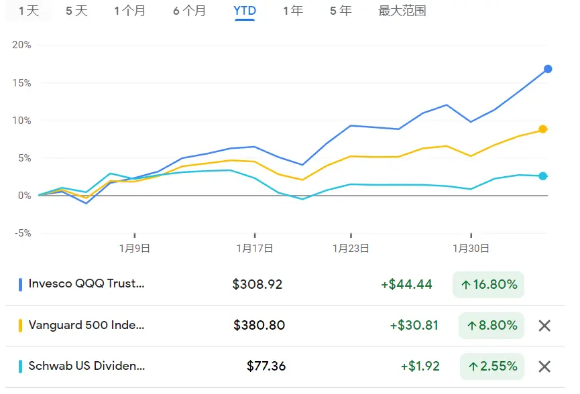Click the teal Schwab endpoint dot on chart

pyautogui.click(x=542, y=176)
